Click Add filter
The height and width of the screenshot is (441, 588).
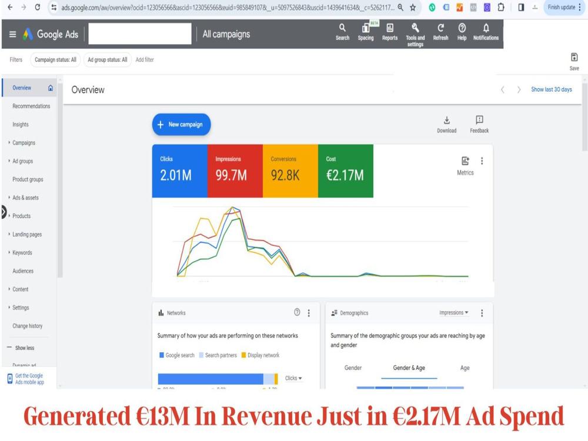145,59
